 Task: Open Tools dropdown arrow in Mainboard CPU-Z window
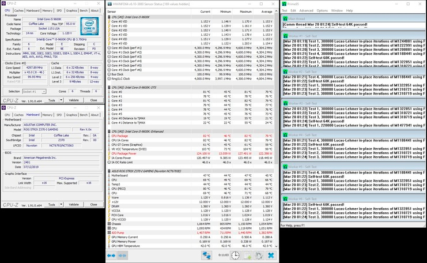coord(61,204)
